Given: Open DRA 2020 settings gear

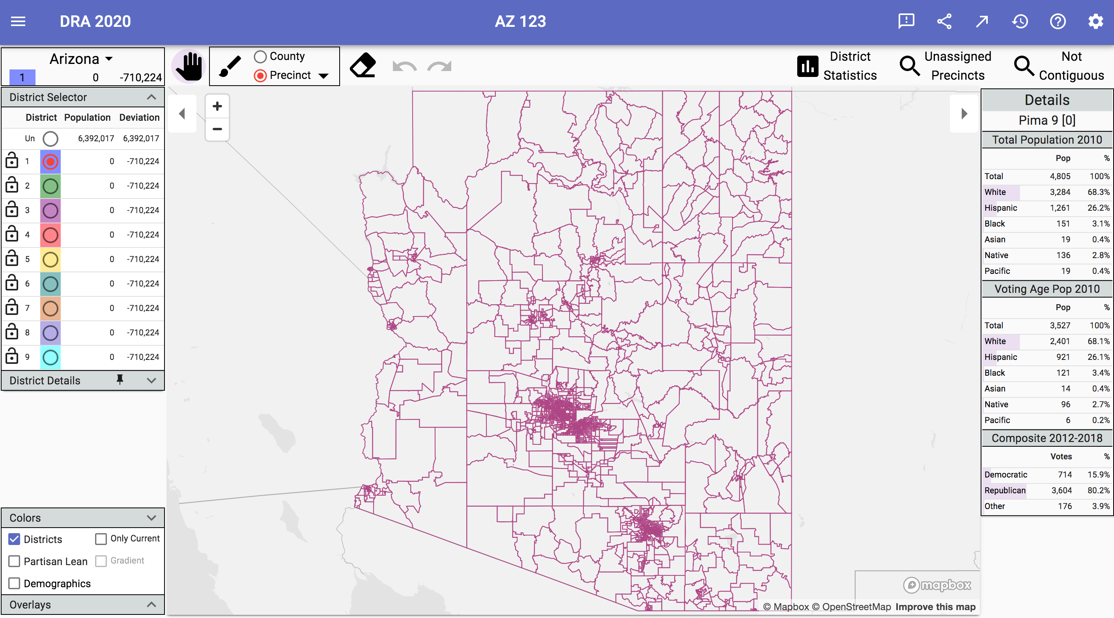Looking at the screenshot, I should [1095, 21].
